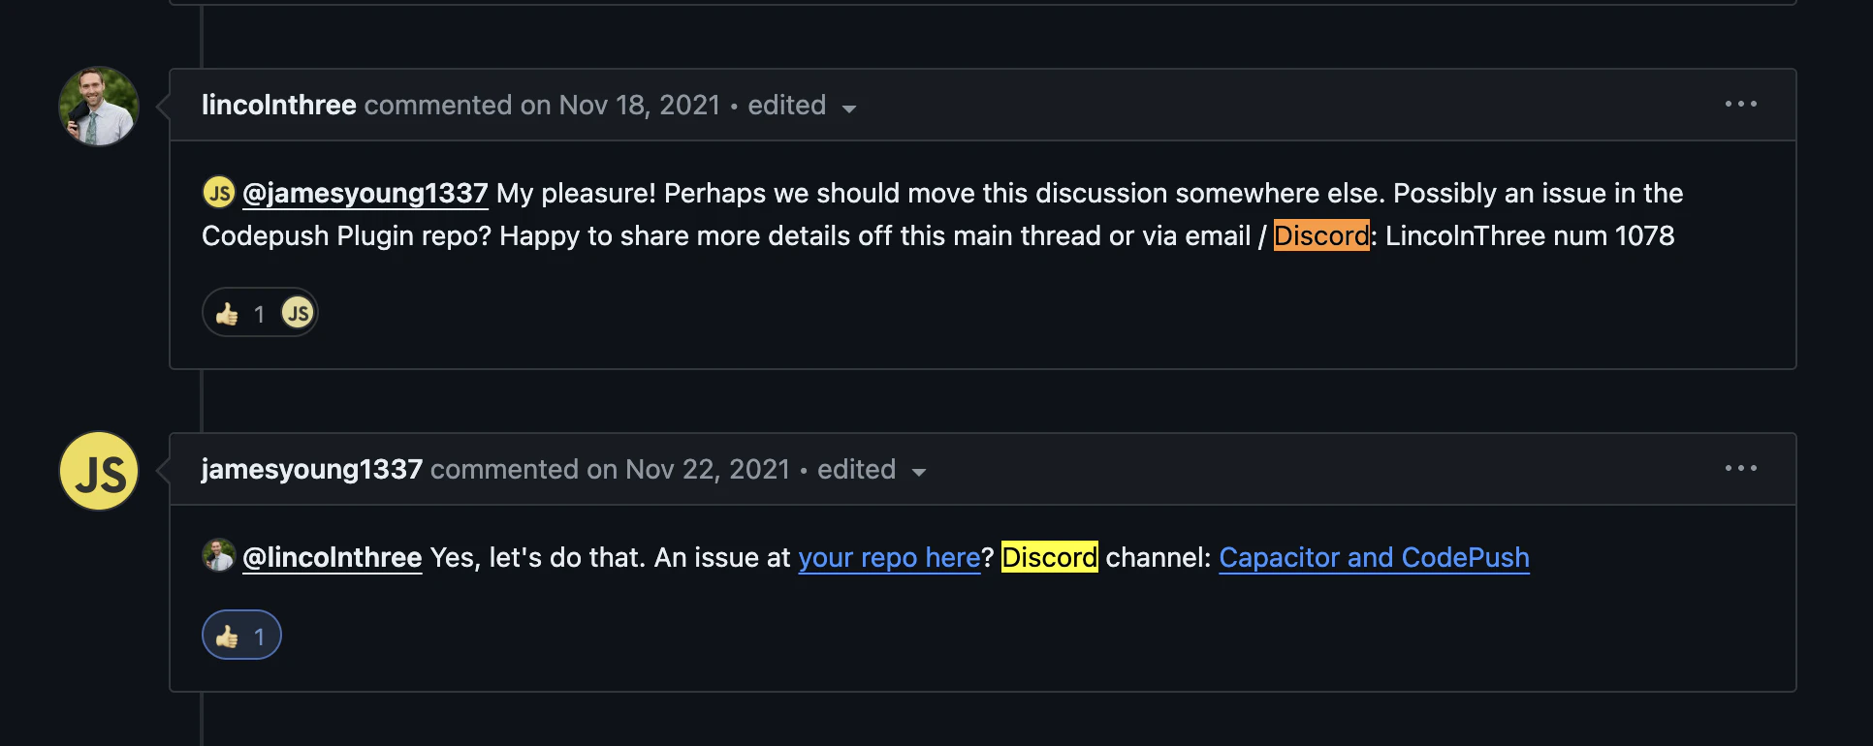1873x746 pixels.
Task: Open lincolnthree's profile avatar photo
Action: pos(99,107)
